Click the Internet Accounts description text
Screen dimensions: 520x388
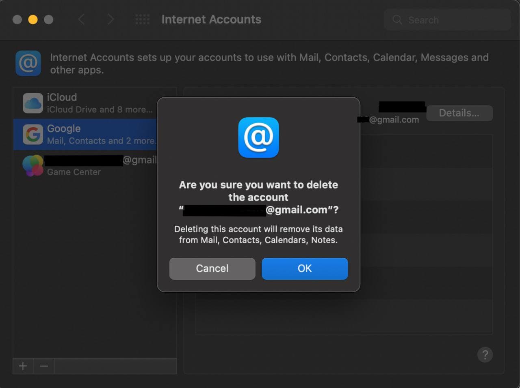(x=269, y=64)
